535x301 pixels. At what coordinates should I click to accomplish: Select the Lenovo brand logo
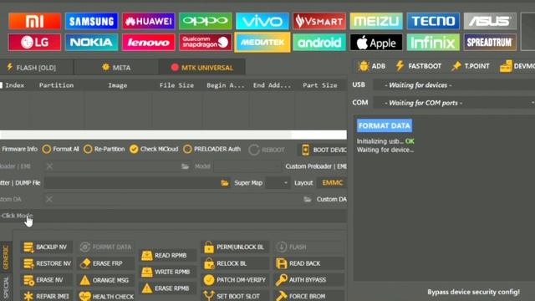[149, 43]
